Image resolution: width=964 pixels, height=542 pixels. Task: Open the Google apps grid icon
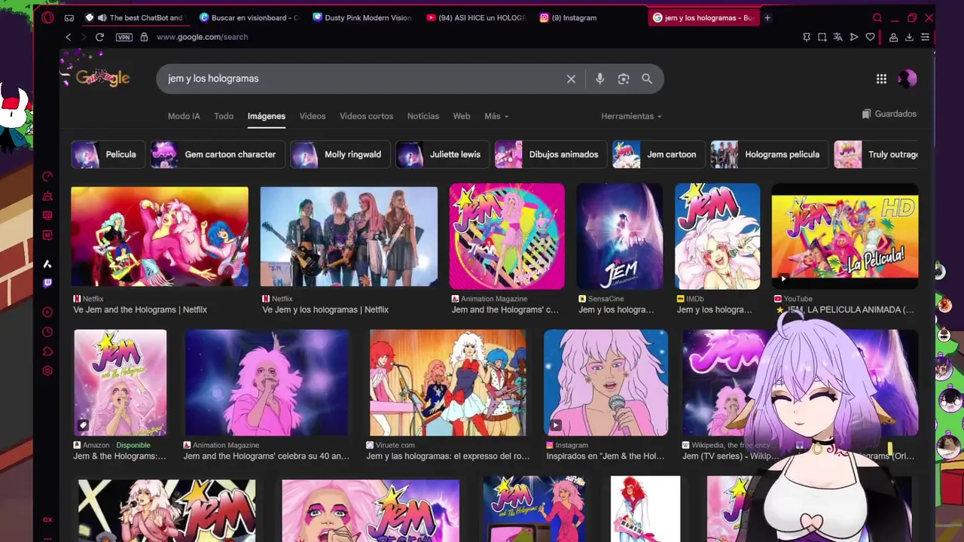(x=881, y=78)
